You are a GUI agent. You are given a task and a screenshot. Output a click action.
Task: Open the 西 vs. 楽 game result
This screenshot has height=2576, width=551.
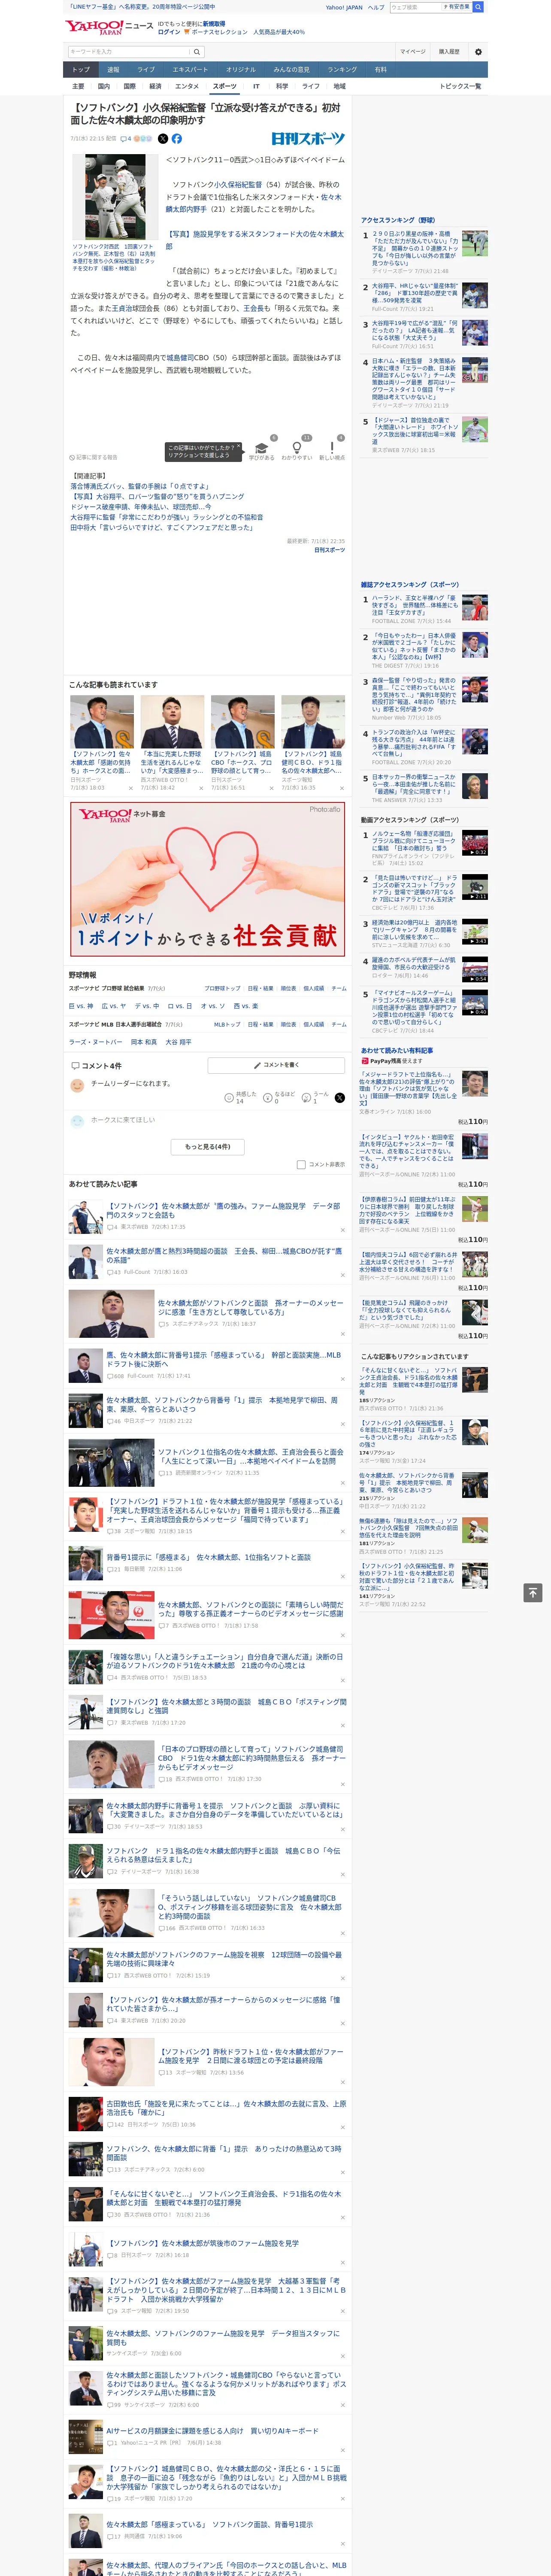(246, 1006)
